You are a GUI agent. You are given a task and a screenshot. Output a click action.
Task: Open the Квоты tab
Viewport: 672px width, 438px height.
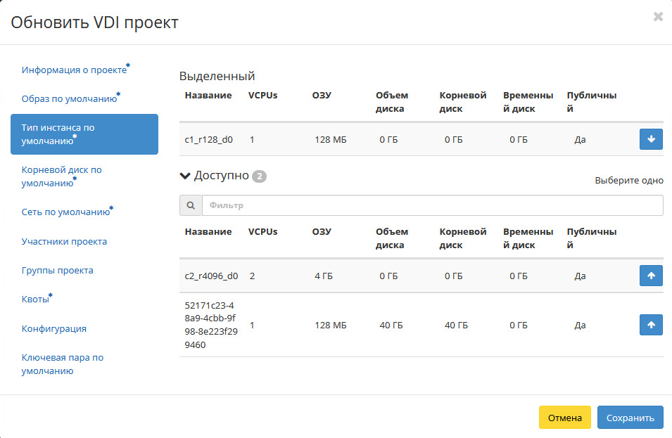click(x=37, y=298)
